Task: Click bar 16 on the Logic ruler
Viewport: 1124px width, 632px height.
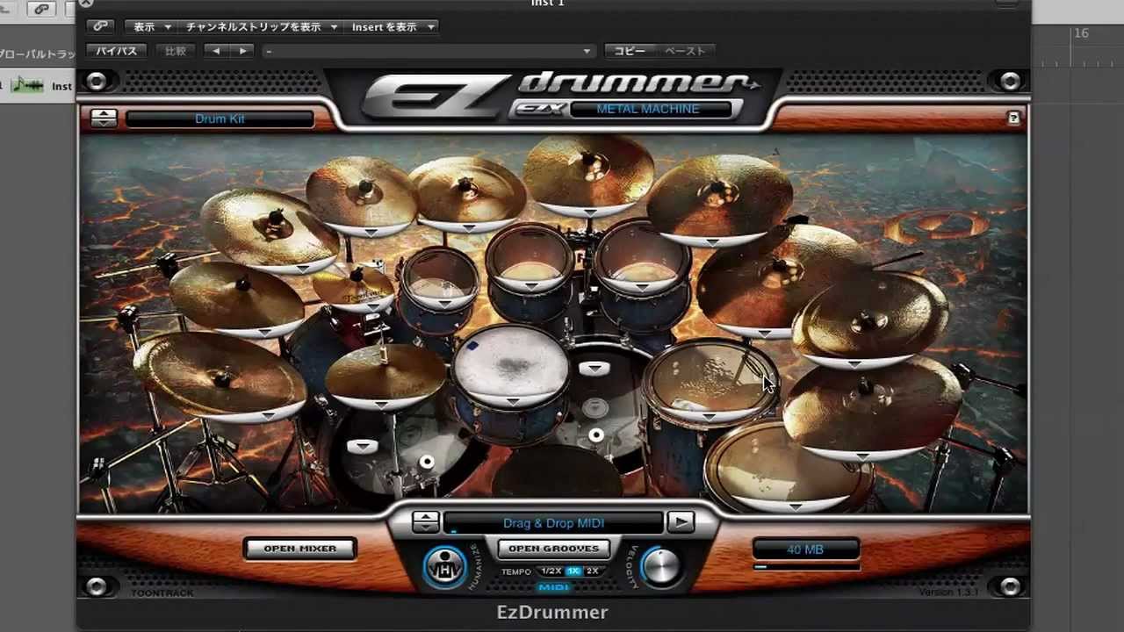Action: click(1081, 33)
